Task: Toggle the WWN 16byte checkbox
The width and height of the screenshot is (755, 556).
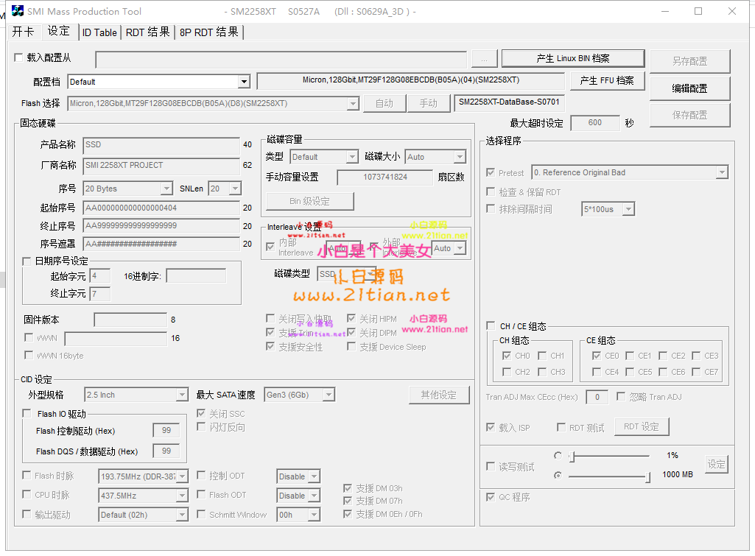Action: pyautogui.click(x=29, y=355)
